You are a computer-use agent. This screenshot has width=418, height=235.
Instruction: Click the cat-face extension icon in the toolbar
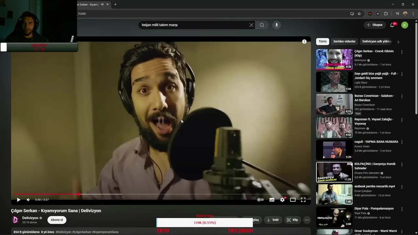click(378, 14)
